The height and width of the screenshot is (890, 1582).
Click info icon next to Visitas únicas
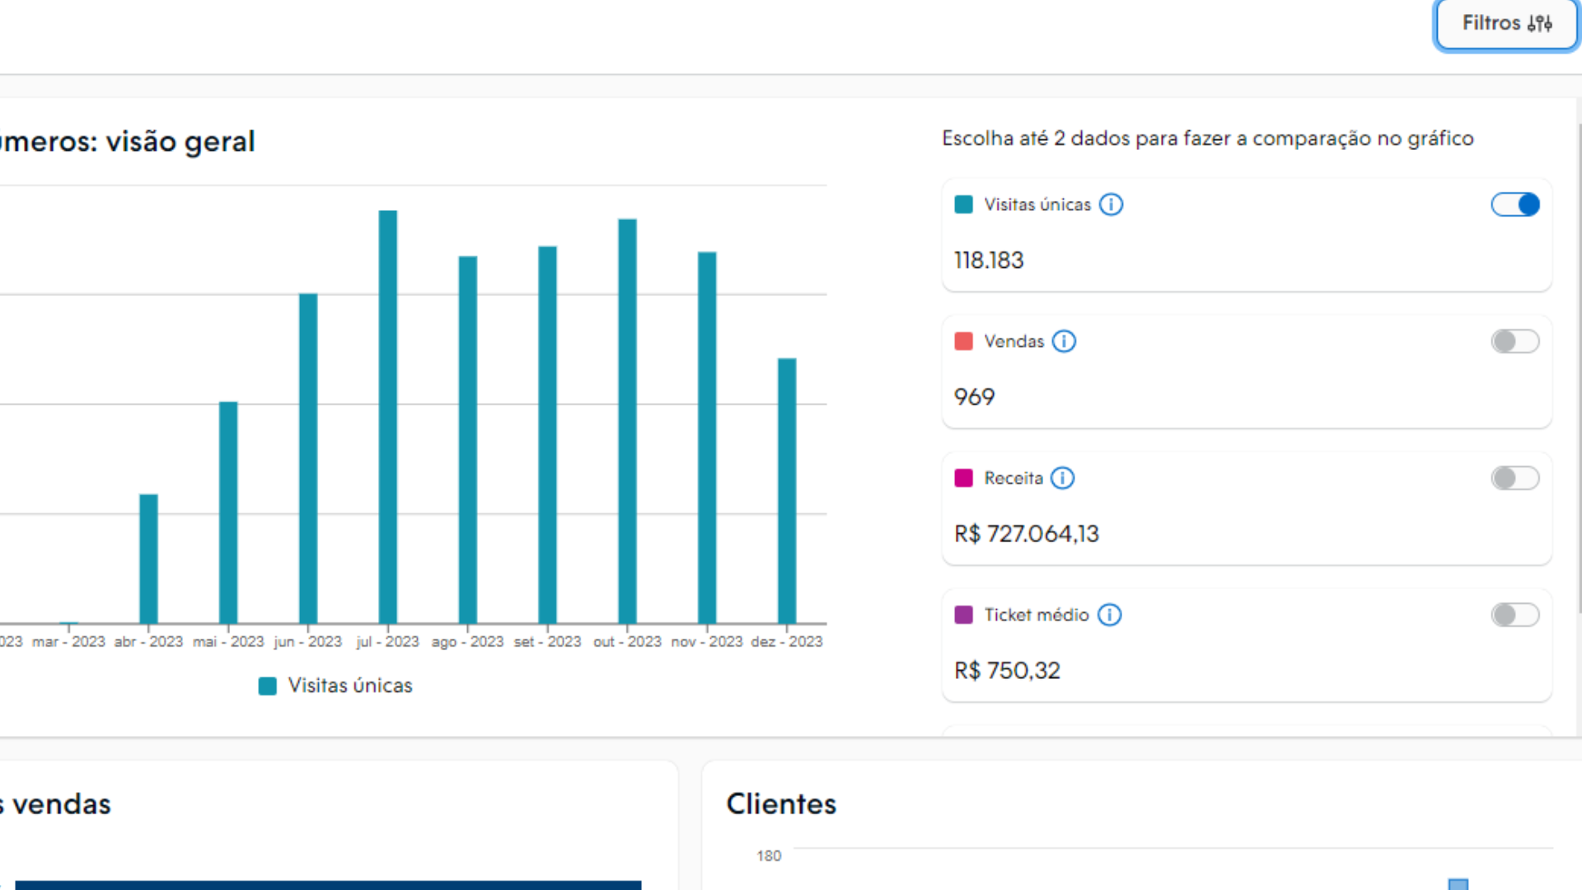point(1112,204)
